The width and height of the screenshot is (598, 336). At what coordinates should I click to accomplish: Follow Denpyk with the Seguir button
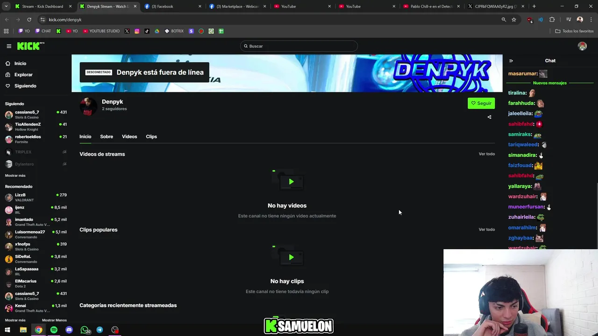[481, 103]
